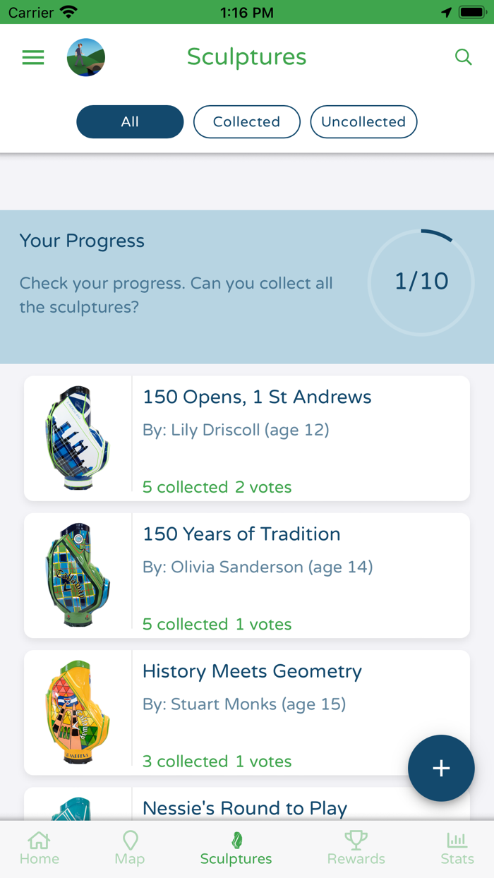Viewport: 494px width, 878px height.
Task: Switch to the Stats tab
Action: point(457,848)
